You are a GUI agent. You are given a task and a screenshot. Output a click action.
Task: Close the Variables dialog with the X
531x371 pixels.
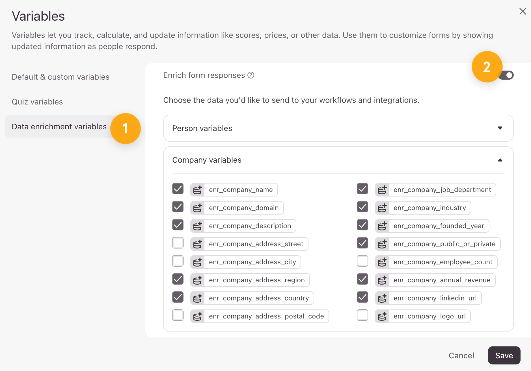point(523,11)
